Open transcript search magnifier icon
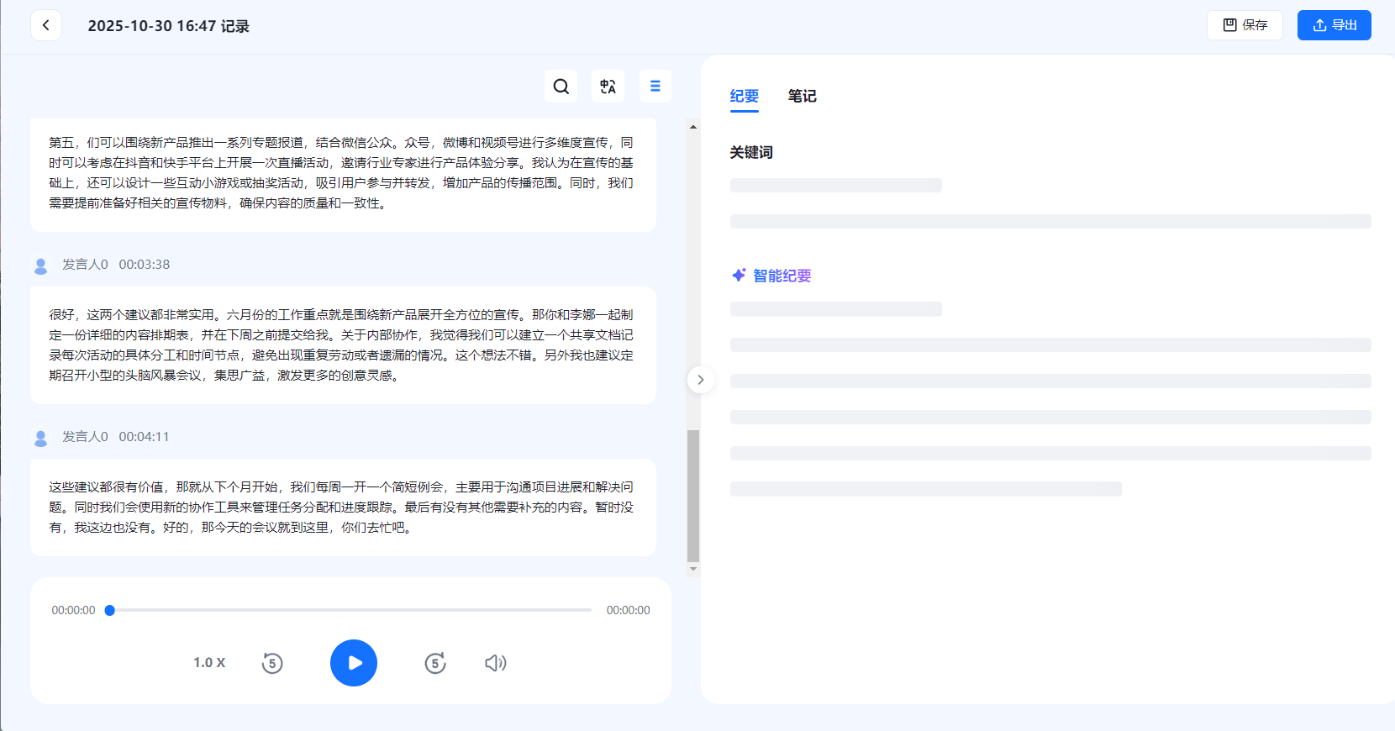This screenshot has height=731, width=1395. (x=561, y=86)
